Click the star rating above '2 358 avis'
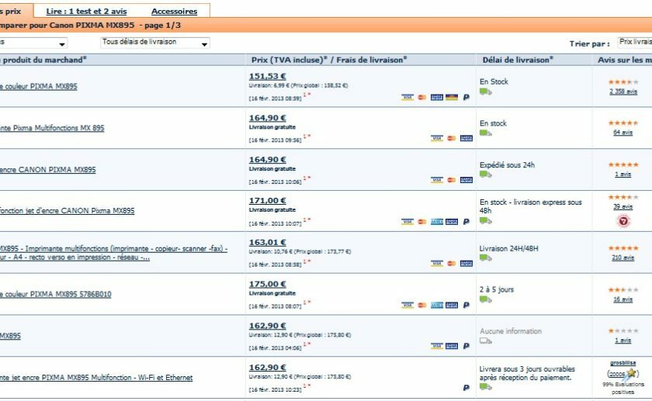Image resolution: width=652 pixels, height=401 pixels. tap(623, 82)
